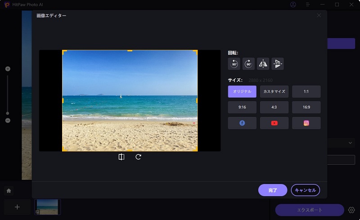Click the キャンセル button
The width and height of the screenshot is (360, 220).
(x=306, y=190)
